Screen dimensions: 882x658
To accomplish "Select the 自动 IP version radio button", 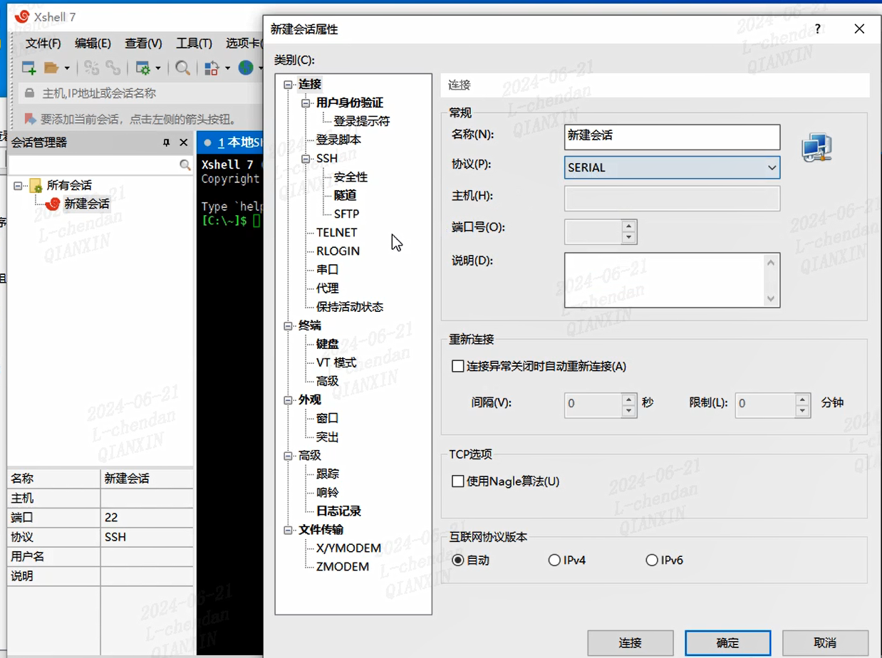I will [x=458, y=560].
